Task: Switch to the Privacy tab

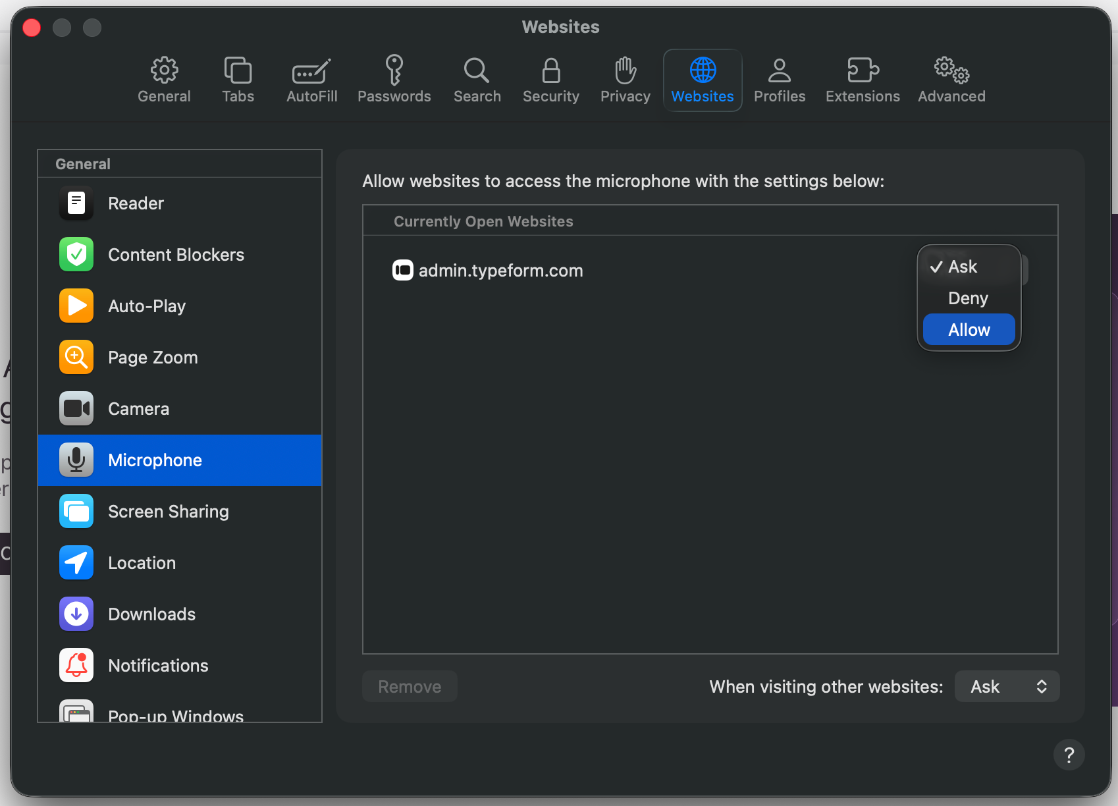Action: [625, 80]
